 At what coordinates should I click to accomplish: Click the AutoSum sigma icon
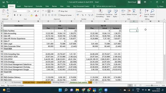(x=141, y=10)
